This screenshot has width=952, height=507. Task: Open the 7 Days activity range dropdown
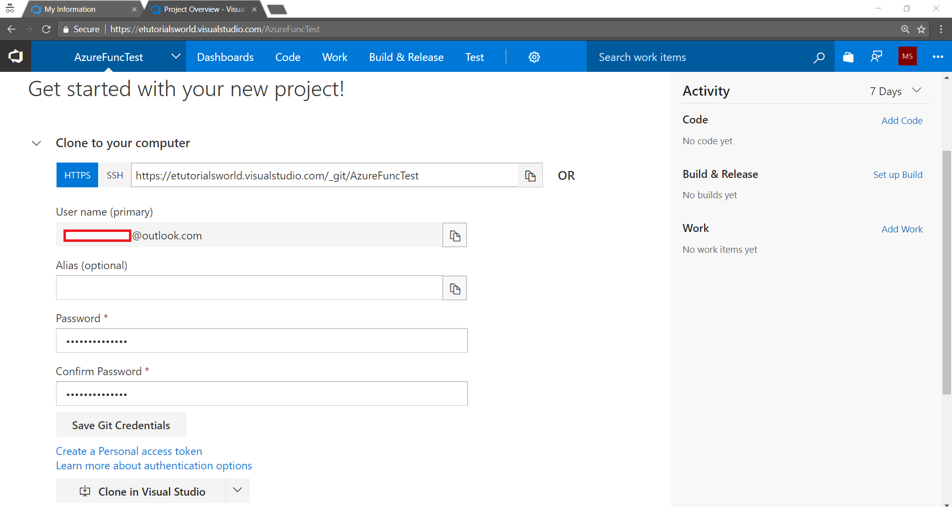pyautogui.click(x=895, y=91)
